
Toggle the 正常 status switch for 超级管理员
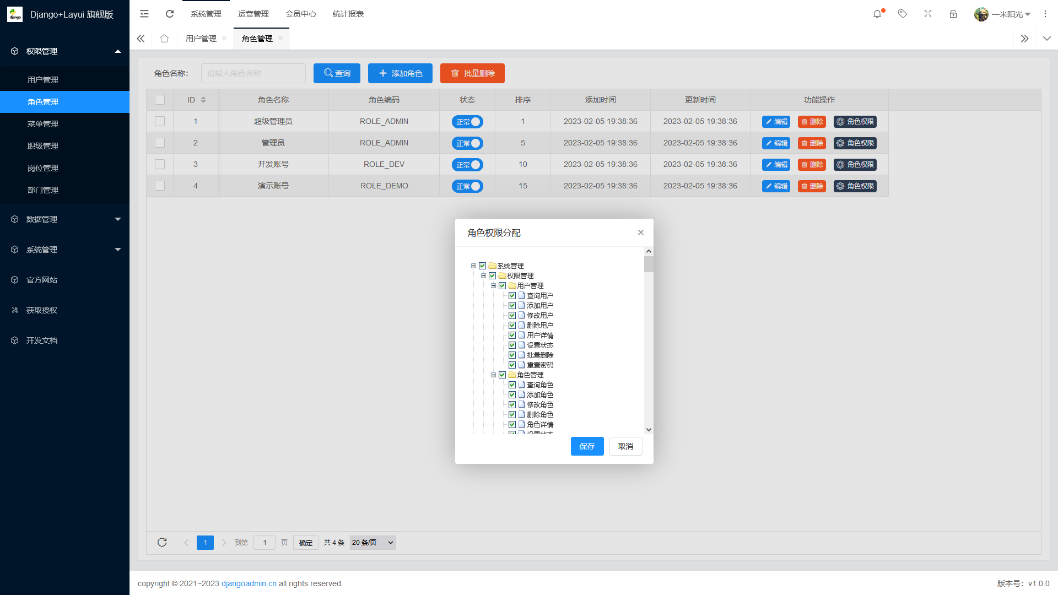(x=467, y=121)
